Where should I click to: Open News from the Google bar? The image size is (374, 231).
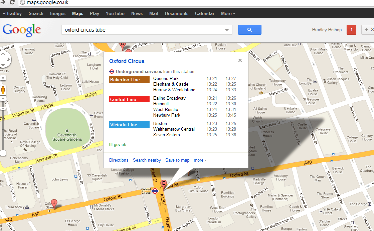[x=137, y=14]
